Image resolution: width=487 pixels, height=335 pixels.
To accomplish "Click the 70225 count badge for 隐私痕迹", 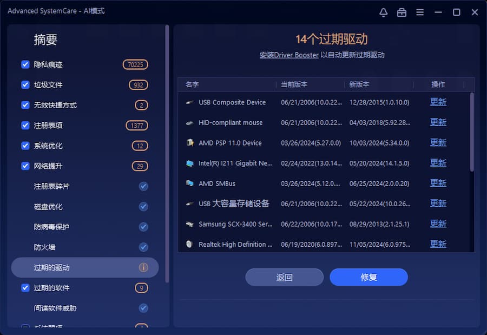I will [135, 64].
